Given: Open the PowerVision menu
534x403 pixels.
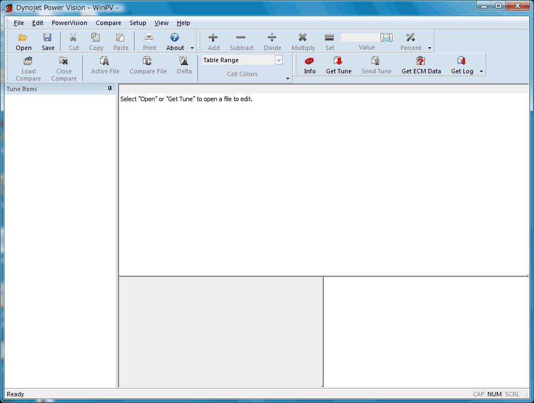Looking at the screenshot, I should (x=70, y=23).
